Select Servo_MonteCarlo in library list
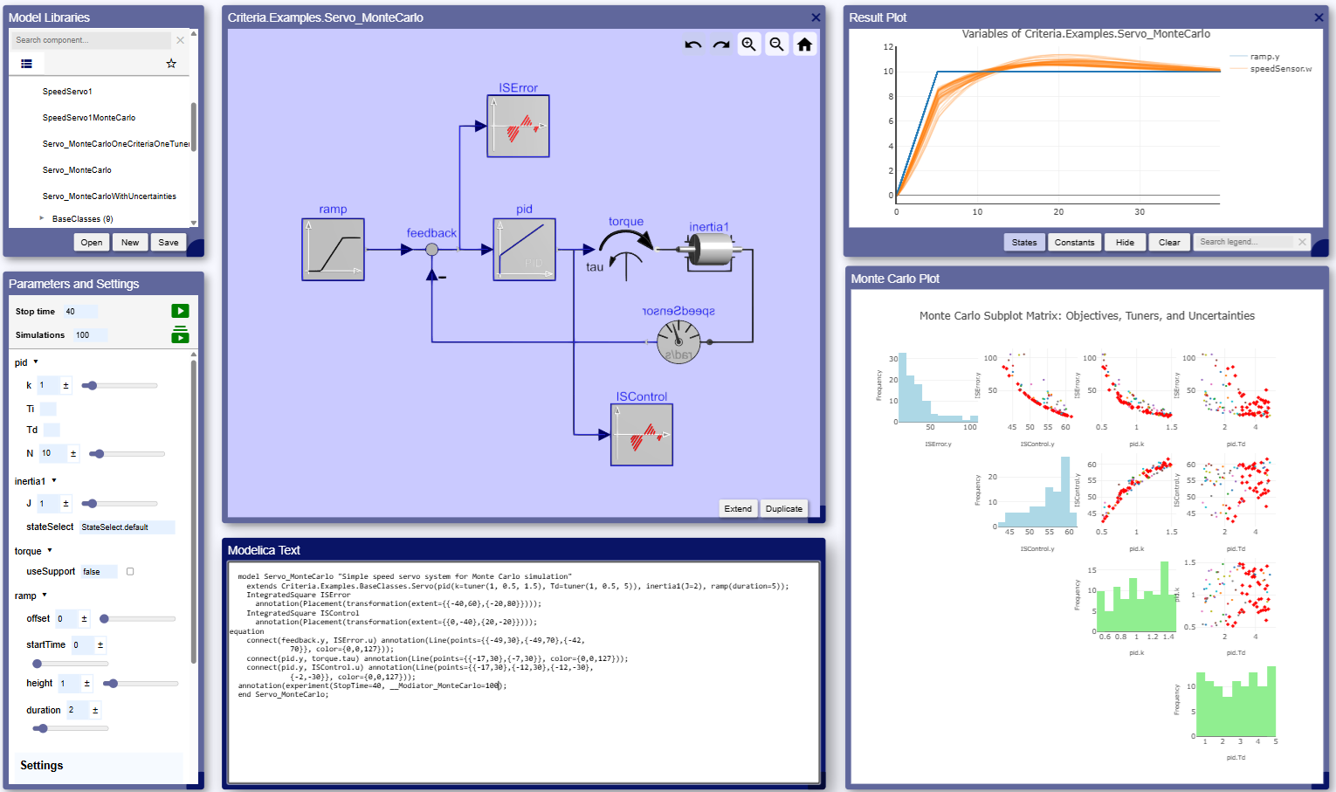The width and height of the screenshot is (1336, 792). pyautogui.click(x=77, y=170)
